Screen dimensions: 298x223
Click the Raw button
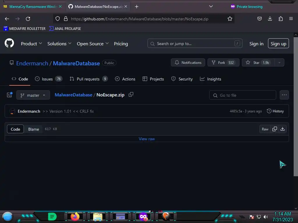coord(265,129)
